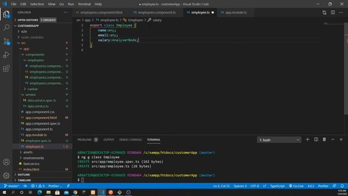Switch to the Problems panel tab
This screenshot has height=196, width=348.
tap(88, 139)
